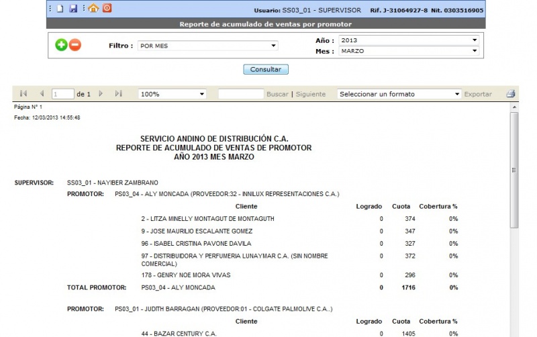Click the cuota value 296
Viewport: 537px width, 337px height.
(410, 275)
